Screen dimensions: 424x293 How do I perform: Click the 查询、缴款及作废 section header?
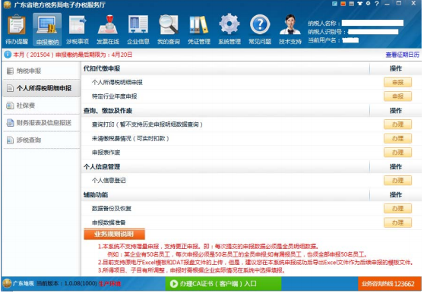point(108,111)
